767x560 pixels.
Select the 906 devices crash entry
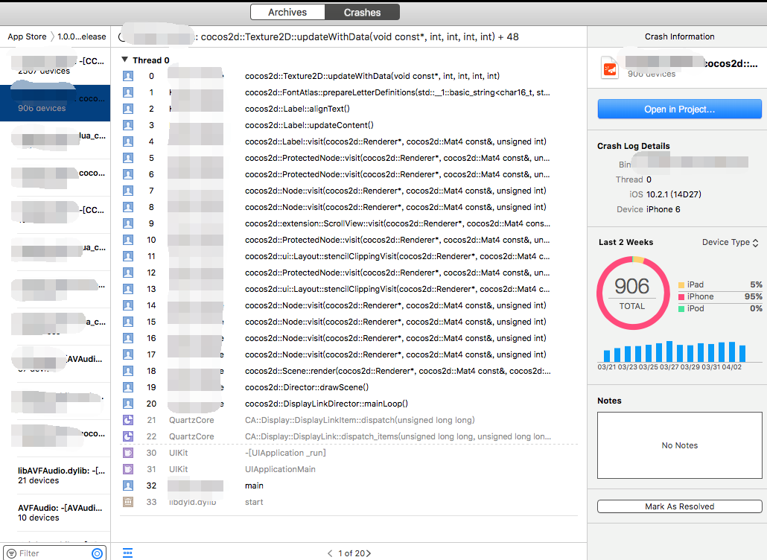coord(55,103)
